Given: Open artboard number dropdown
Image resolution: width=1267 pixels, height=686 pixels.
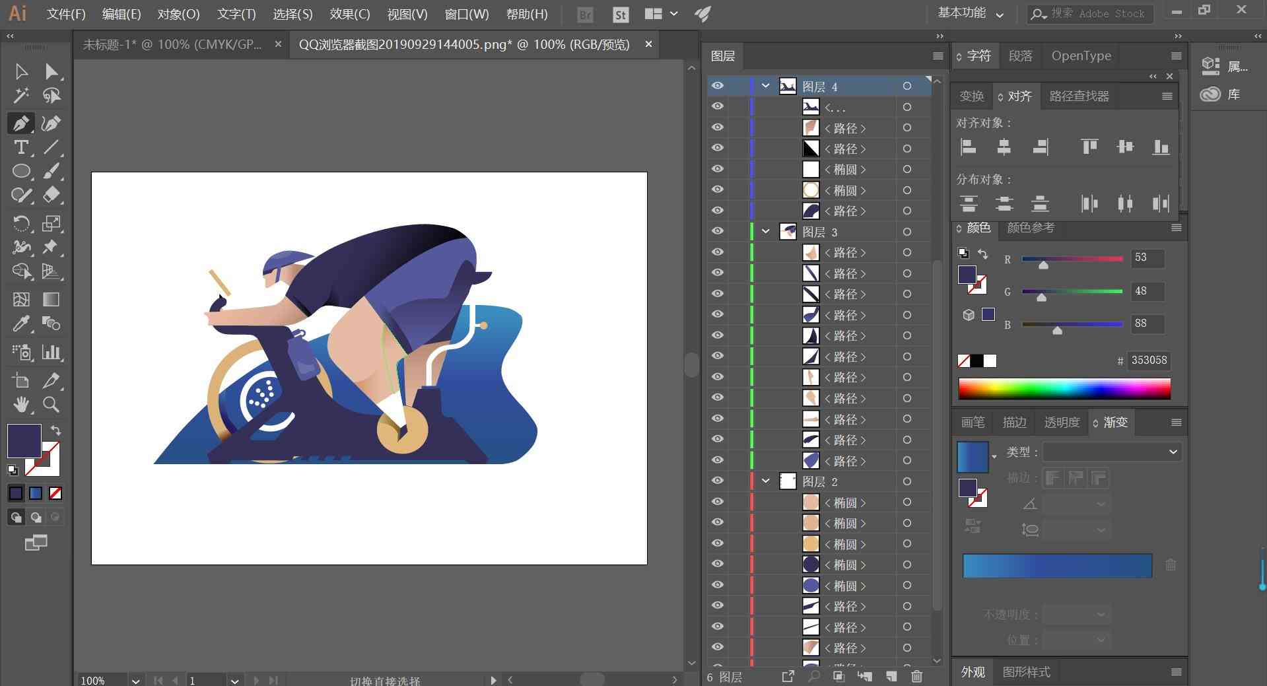Looking at the screenshot, I should point(234,681).
